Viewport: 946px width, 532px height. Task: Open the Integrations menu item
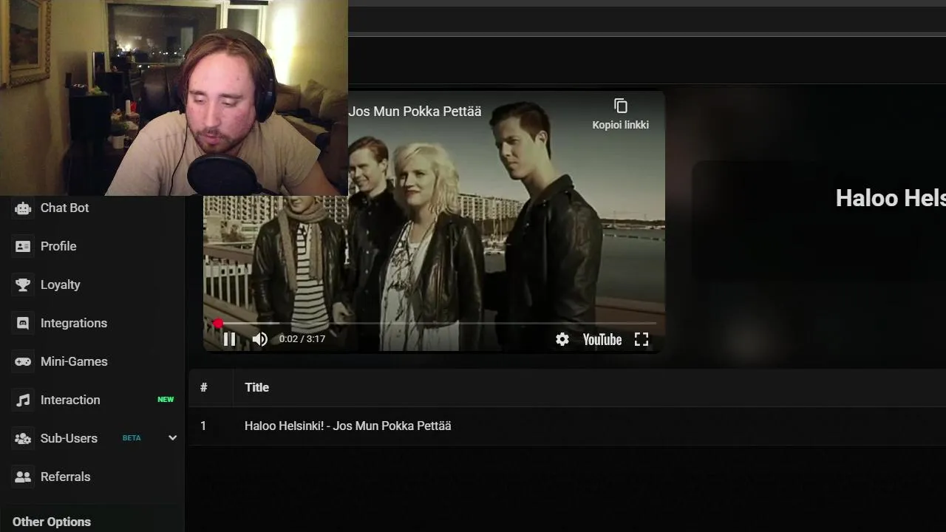(73, 323)
